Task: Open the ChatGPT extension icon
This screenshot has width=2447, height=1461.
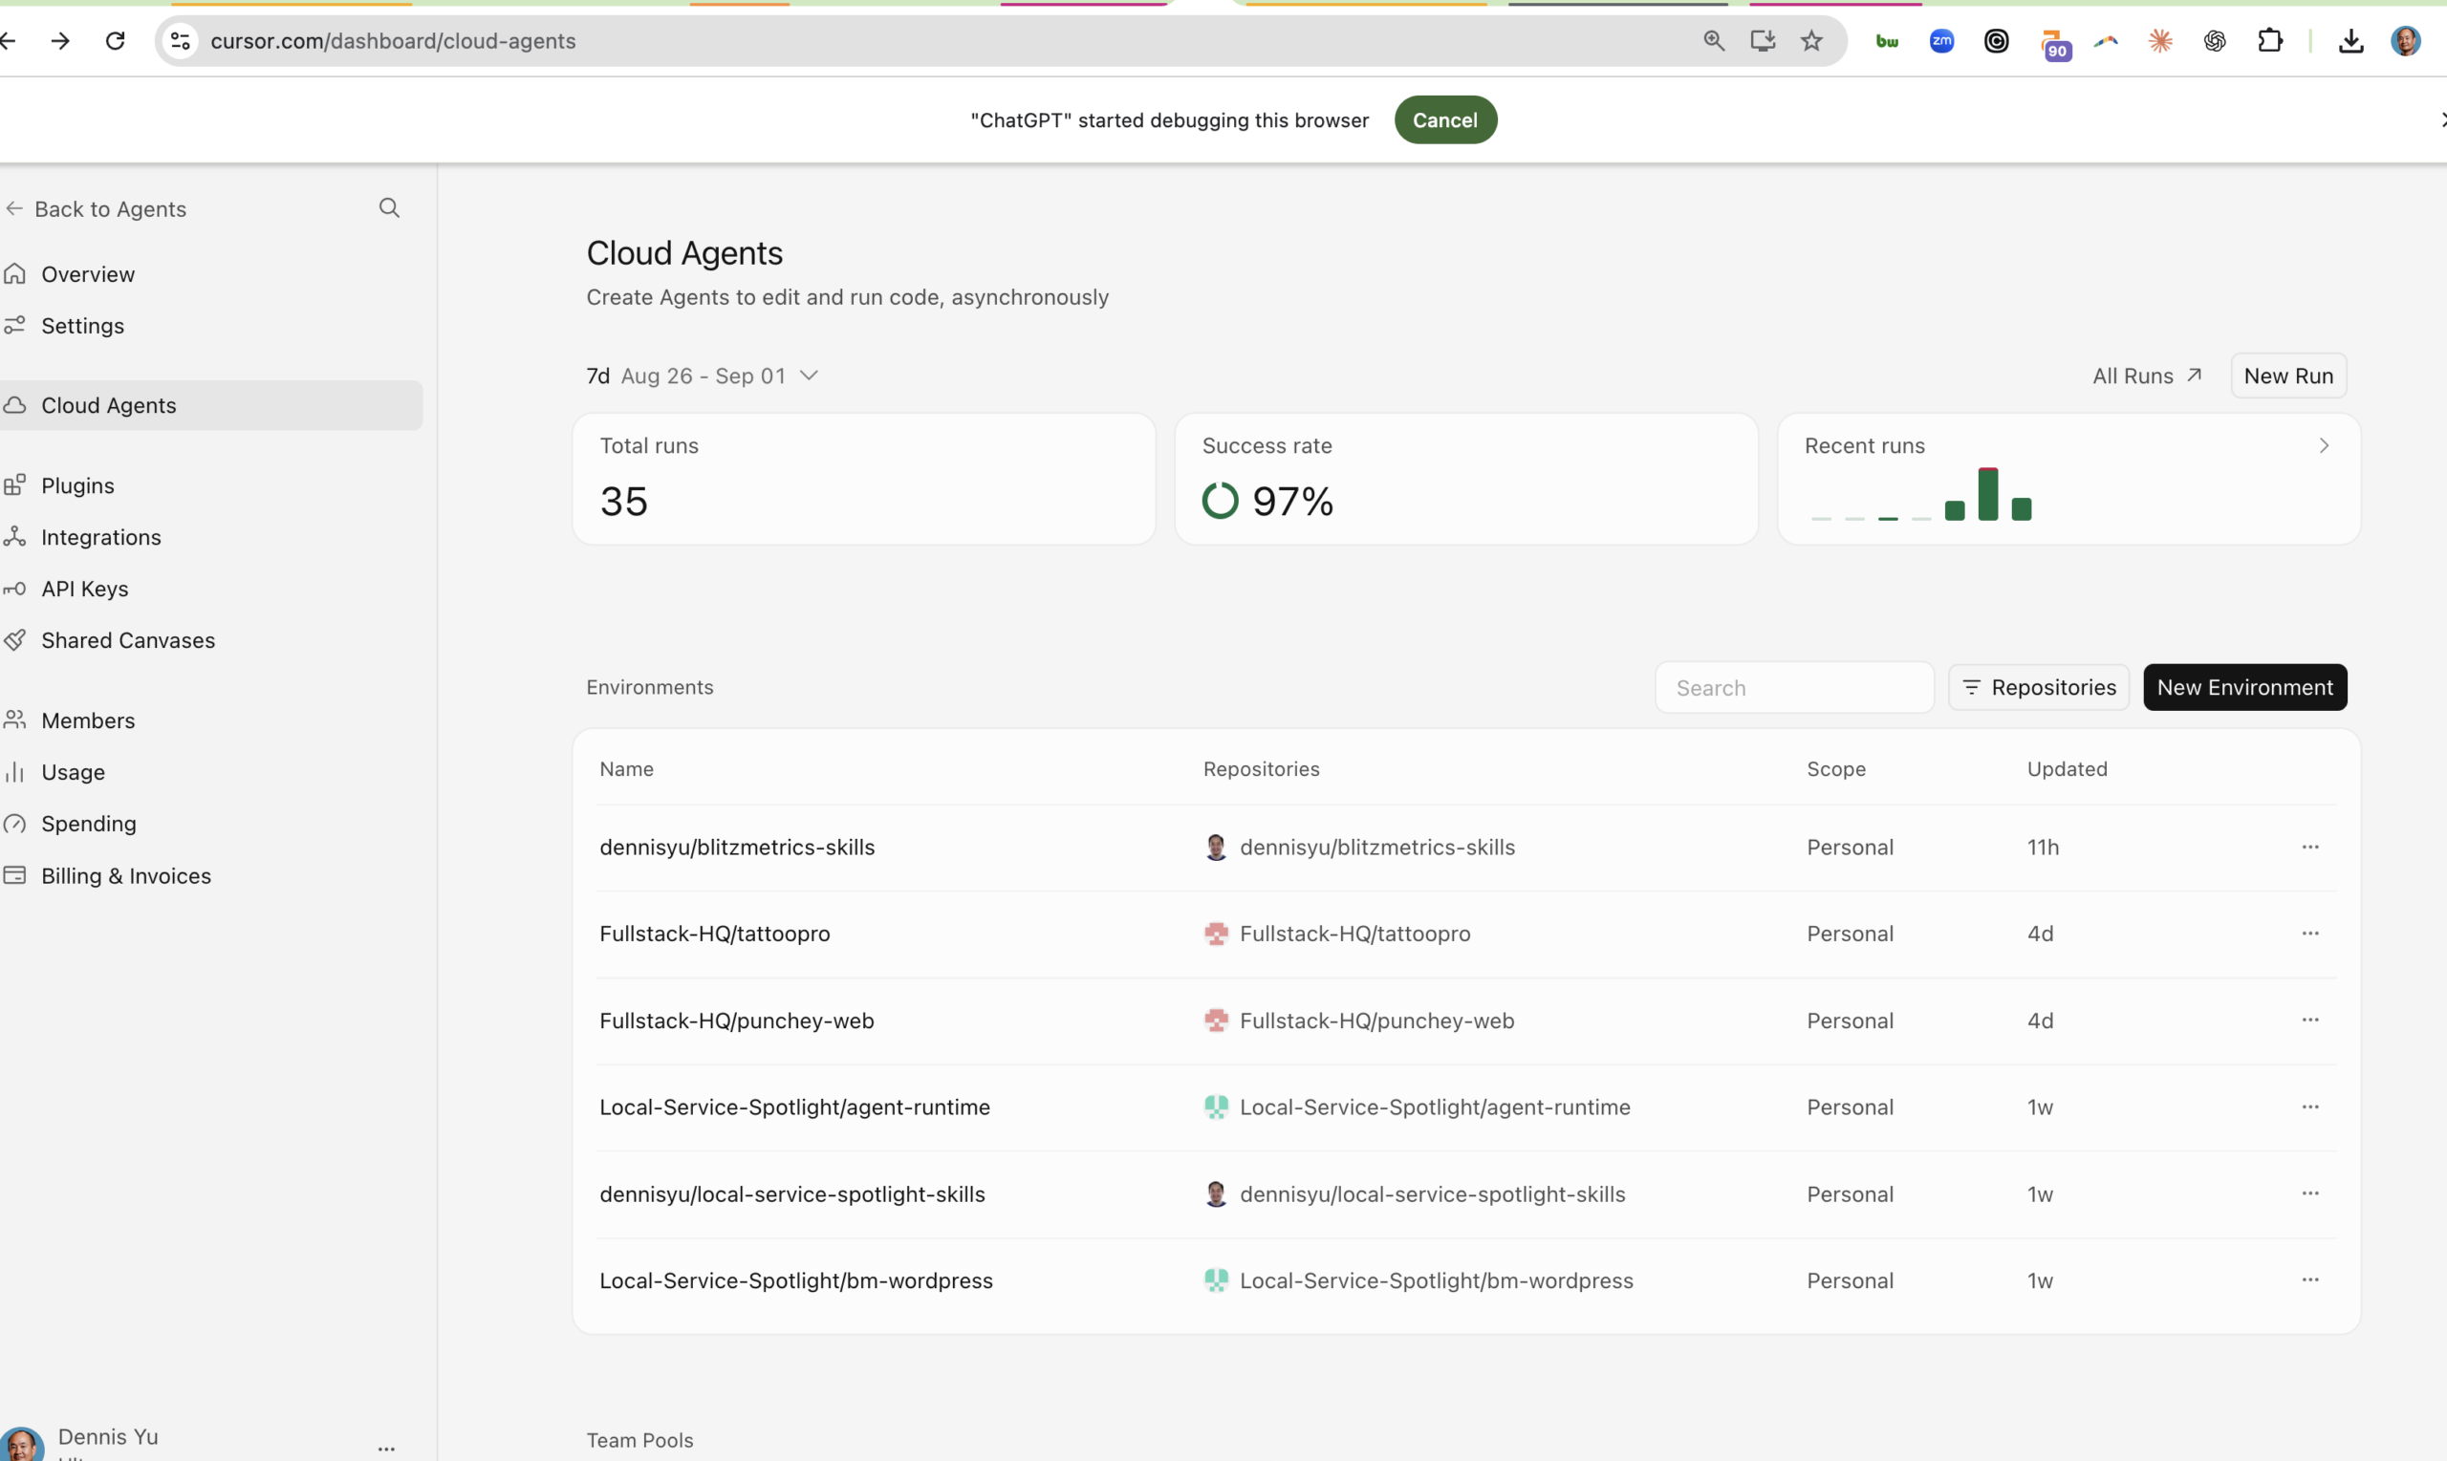Action: coord(2215,40)
